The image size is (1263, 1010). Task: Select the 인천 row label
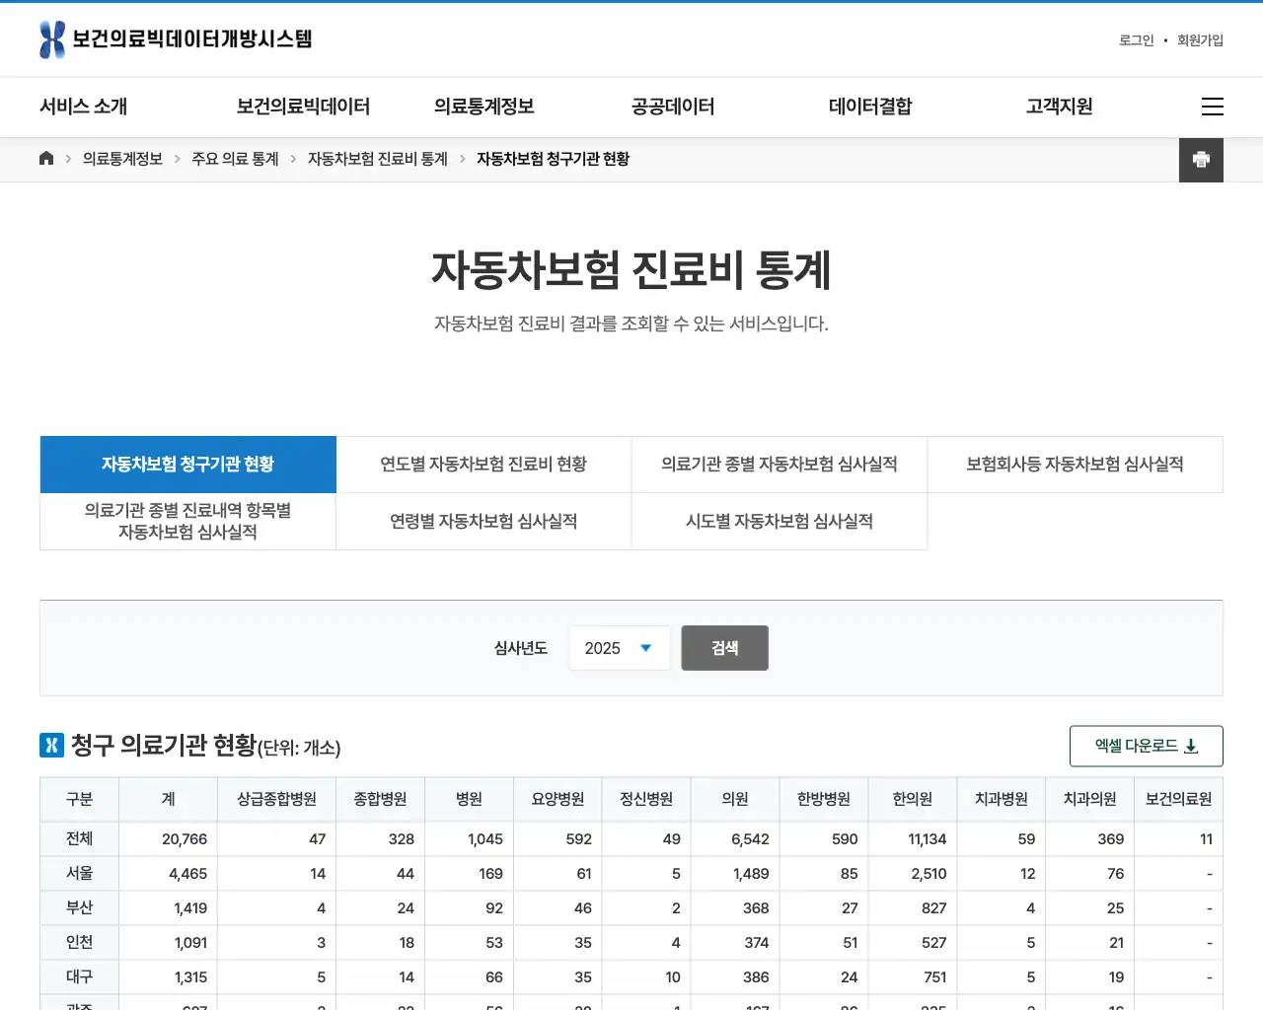(80, 943)
